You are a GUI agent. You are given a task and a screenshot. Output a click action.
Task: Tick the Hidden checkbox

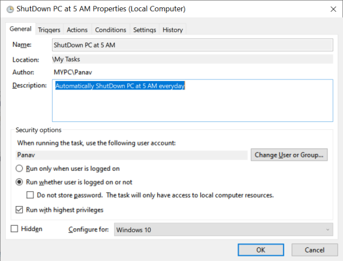pyautogui.click(x=14, y=229)
